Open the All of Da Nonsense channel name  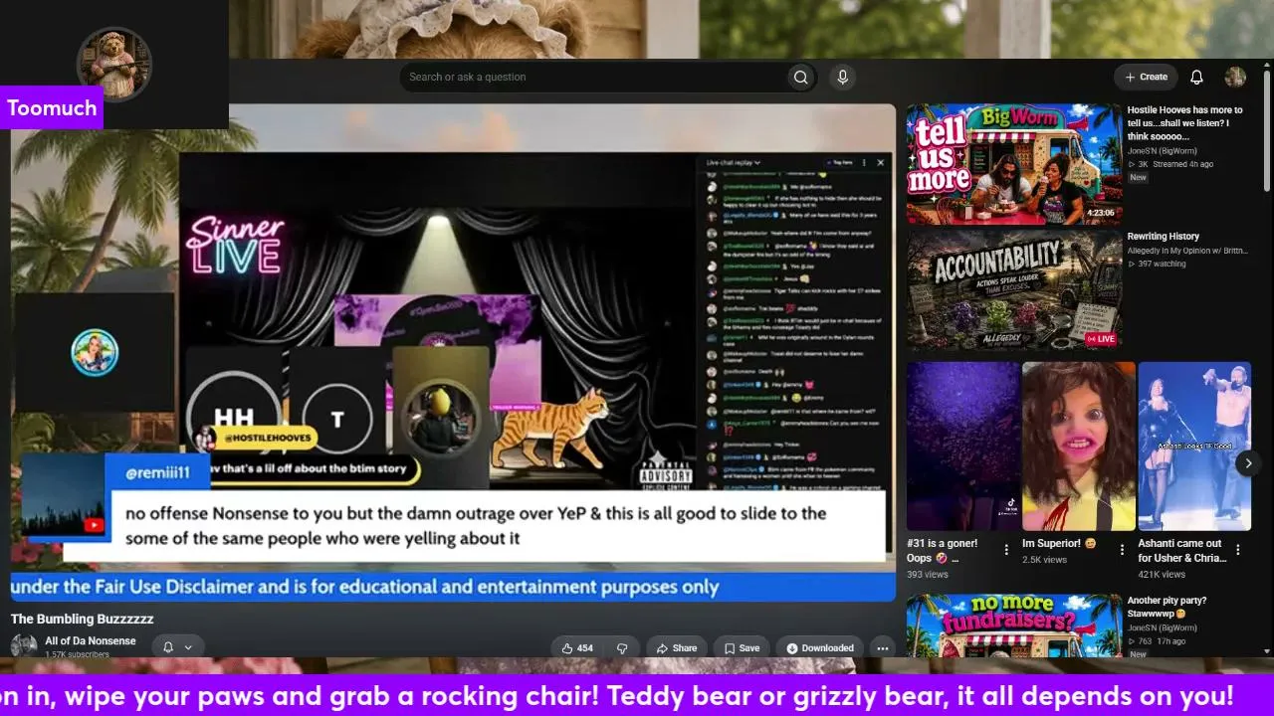pyautogui.click(x=91, y=641)
